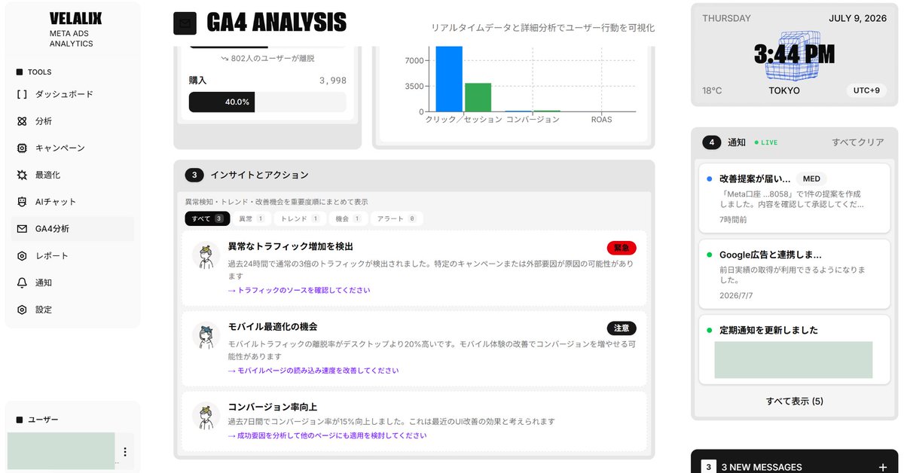Select the 機会 filter tab

coord(349,218)
